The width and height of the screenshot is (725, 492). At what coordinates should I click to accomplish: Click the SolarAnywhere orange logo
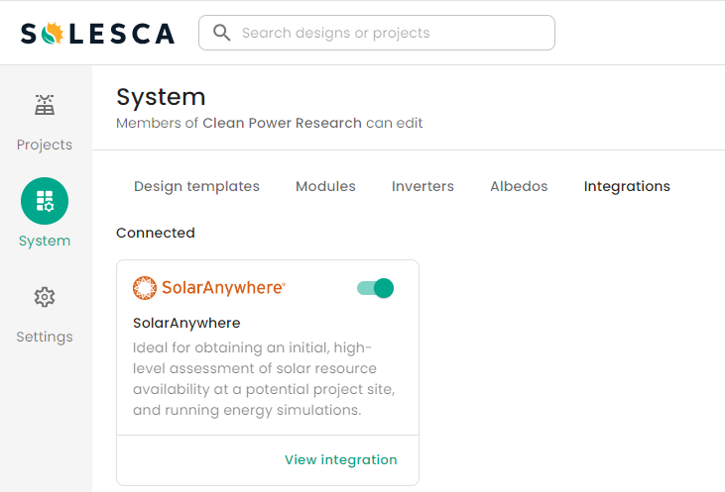209,288
